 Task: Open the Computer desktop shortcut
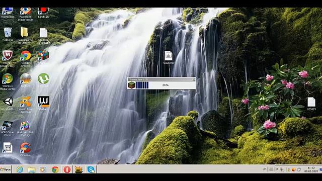[8, 13]
